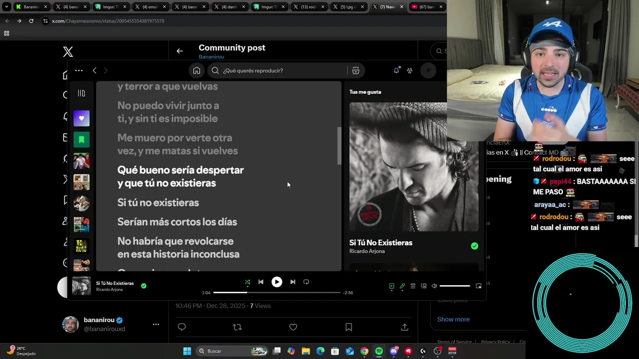Open Windows Start menu

(187, 351)
